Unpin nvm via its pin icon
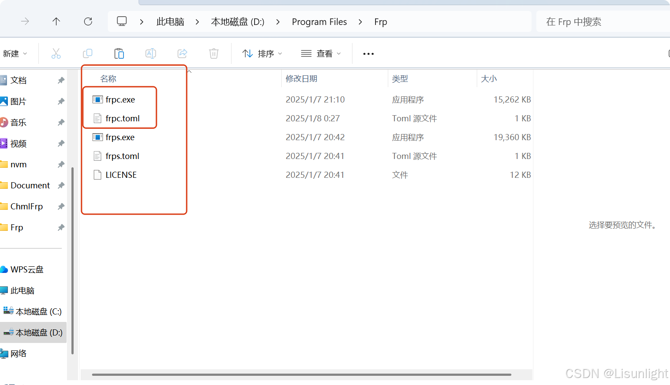The height and width of the screenshot is (385, 670). pos(61,164)
